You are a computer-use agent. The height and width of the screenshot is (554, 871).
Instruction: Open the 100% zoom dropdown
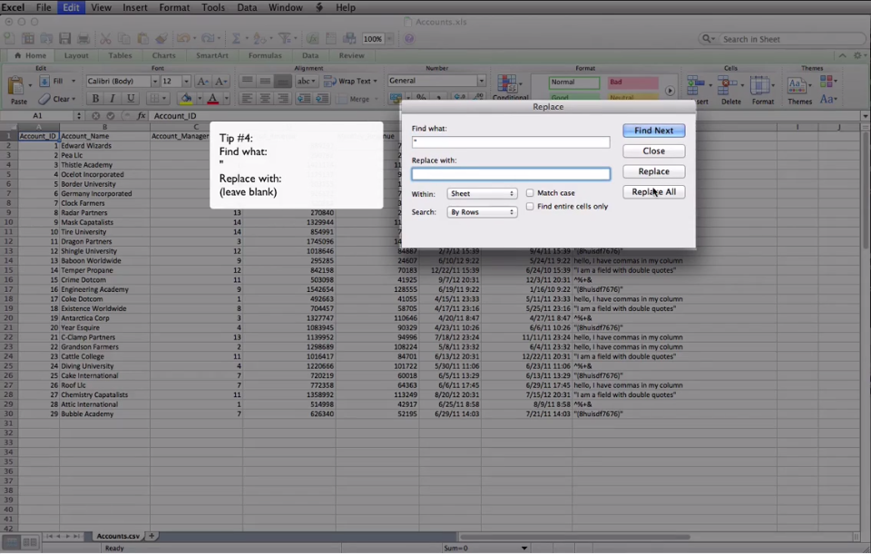pyautogui.click(x=389, y=39)
